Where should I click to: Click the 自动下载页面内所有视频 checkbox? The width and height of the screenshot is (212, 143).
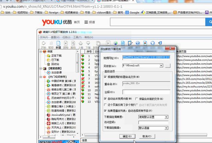pos(137,105)
